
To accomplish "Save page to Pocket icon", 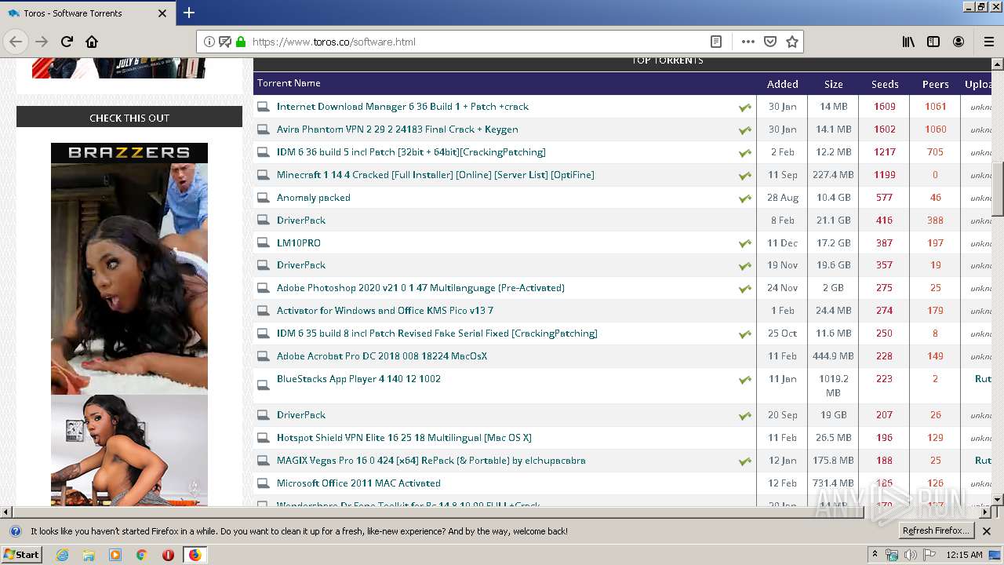I will pyautogui.click(x=770, y=42).
